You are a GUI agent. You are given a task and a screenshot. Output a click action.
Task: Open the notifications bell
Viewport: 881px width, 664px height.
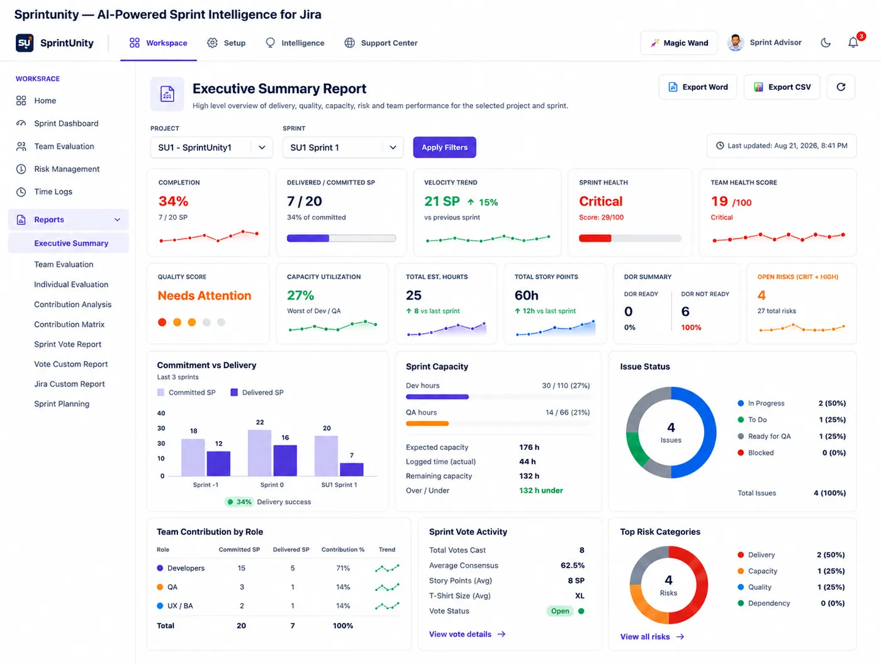[x=853, y=43]
